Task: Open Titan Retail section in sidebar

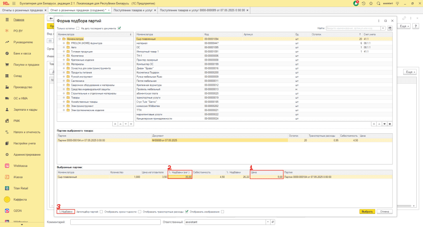Action: click(21, 188)
